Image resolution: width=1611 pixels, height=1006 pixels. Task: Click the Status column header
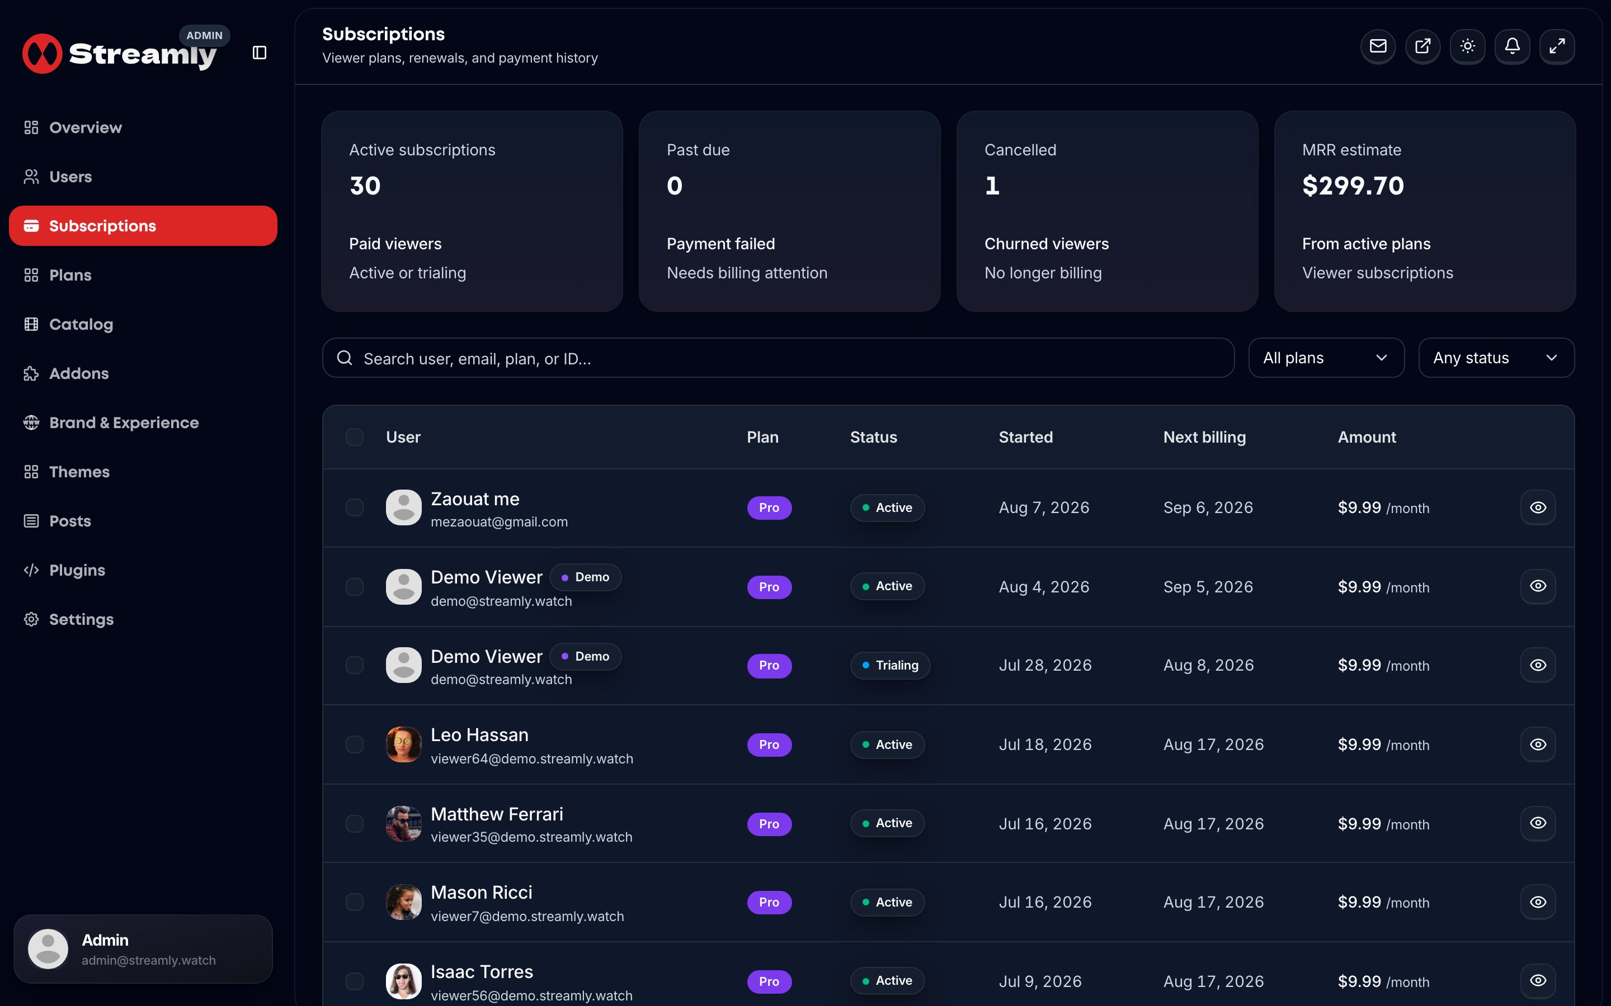[873, 437]
